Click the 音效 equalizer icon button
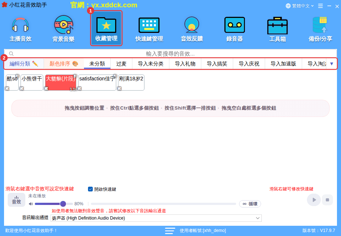 (x=16, y=200)
